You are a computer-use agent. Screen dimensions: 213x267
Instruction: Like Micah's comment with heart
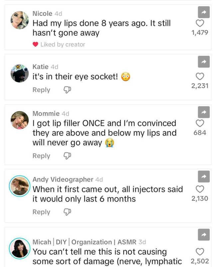[200, 252]
